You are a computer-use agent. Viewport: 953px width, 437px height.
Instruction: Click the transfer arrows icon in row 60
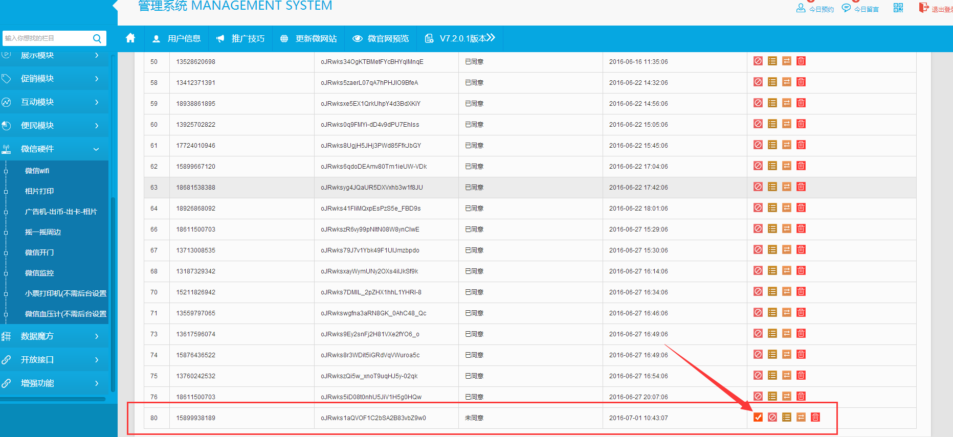click(x=787, y=124)
